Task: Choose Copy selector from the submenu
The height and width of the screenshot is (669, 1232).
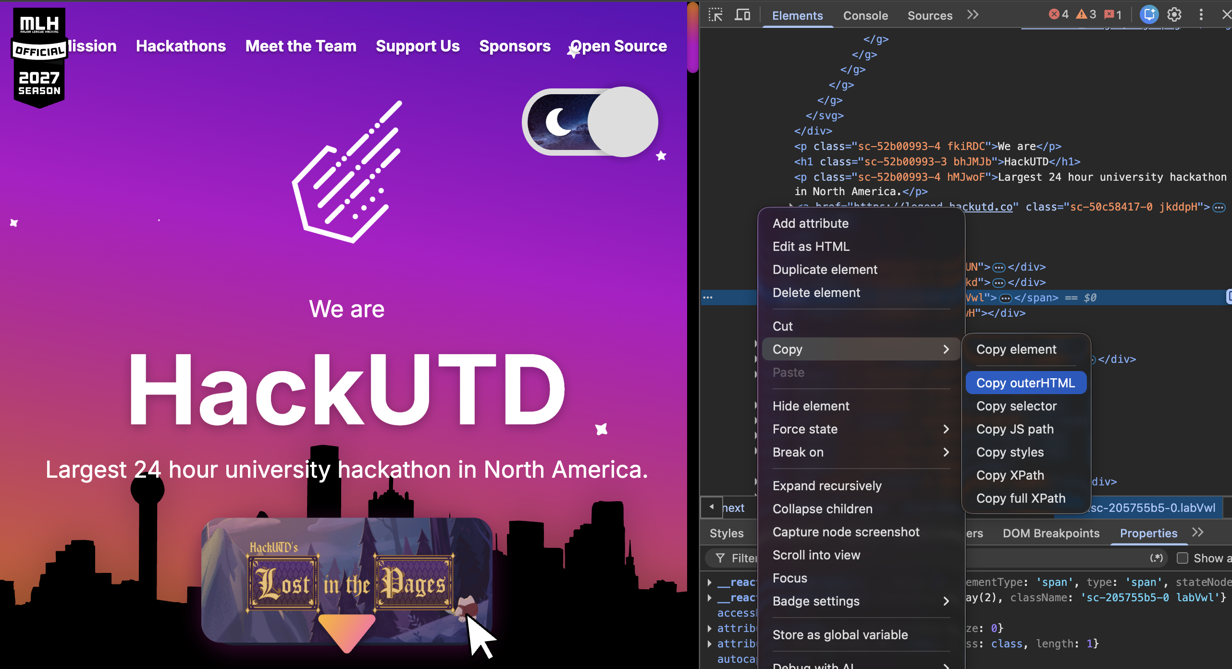Action: pyautogui.click(x=1026, y=406)
